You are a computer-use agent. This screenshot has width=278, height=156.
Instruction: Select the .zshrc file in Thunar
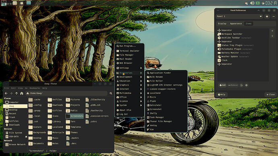[91, 121]
